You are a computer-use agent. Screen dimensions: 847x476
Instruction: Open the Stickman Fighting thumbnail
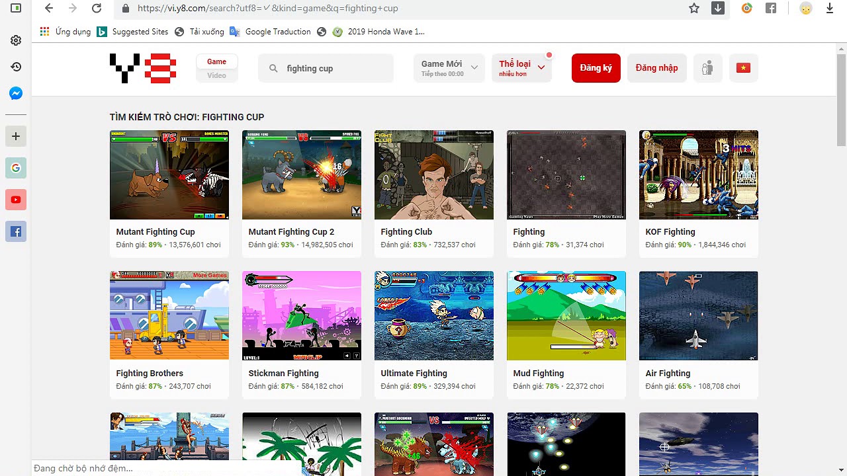(302, 315)
